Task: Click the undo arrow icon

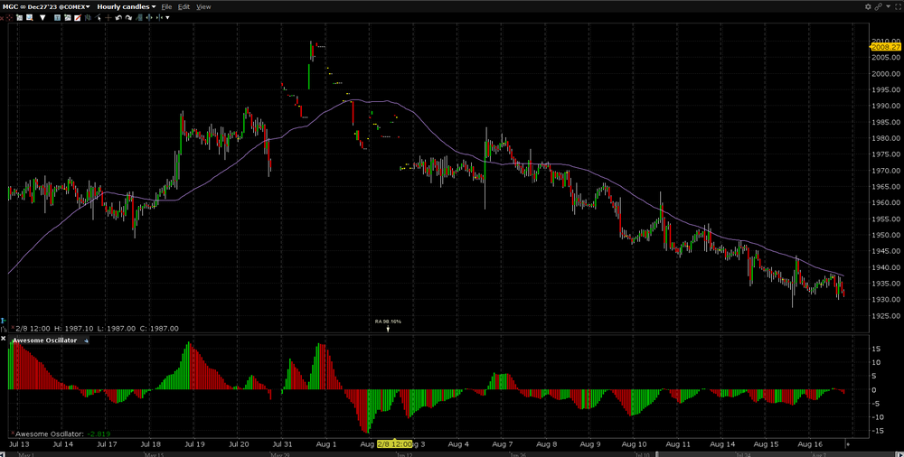Action: tap(118, 17)
